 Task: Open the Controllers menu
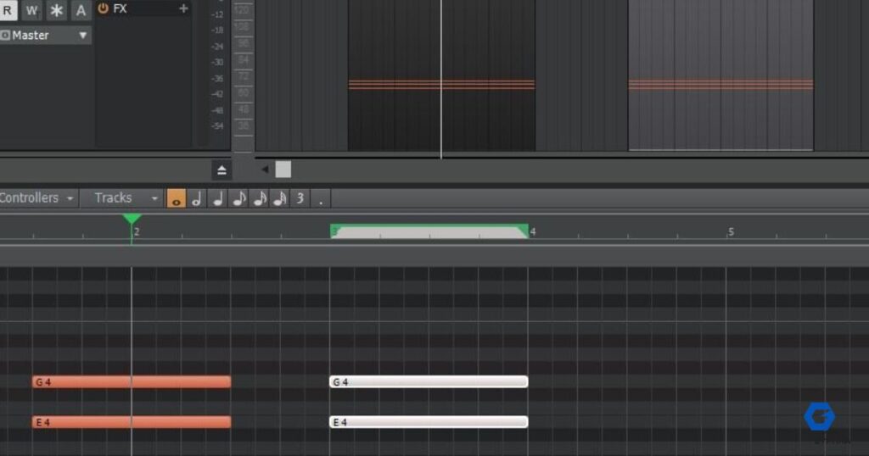pyautogui.click(x=37, y=198)
